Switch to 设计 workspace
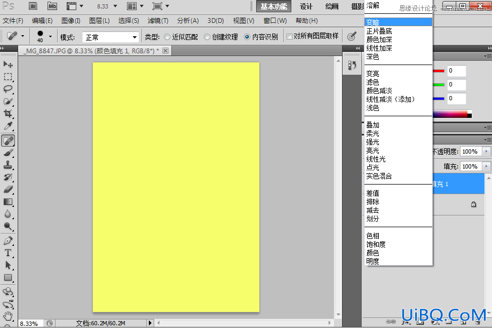The image size is (492, 328). (x=306, y=6)
